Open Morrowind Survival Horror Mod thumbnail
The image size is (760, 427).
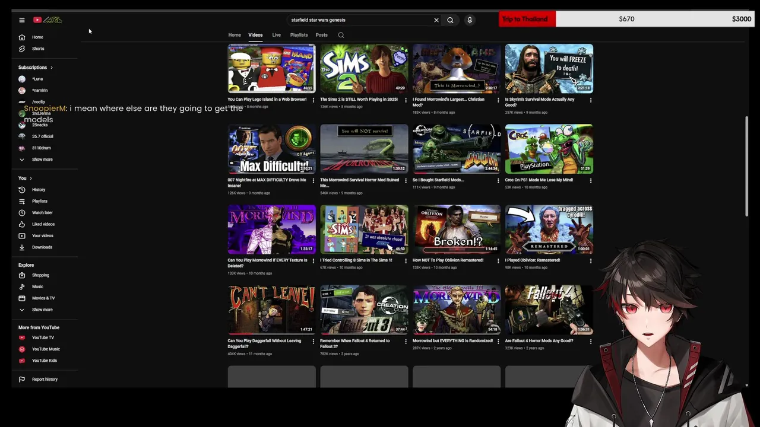364,149
